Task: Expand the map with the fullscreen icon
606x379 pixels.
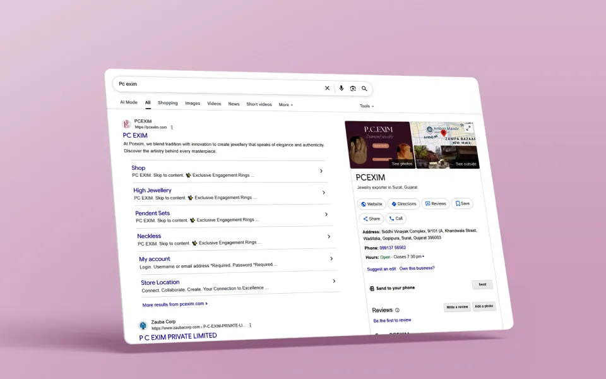Action: pos(468,128)
